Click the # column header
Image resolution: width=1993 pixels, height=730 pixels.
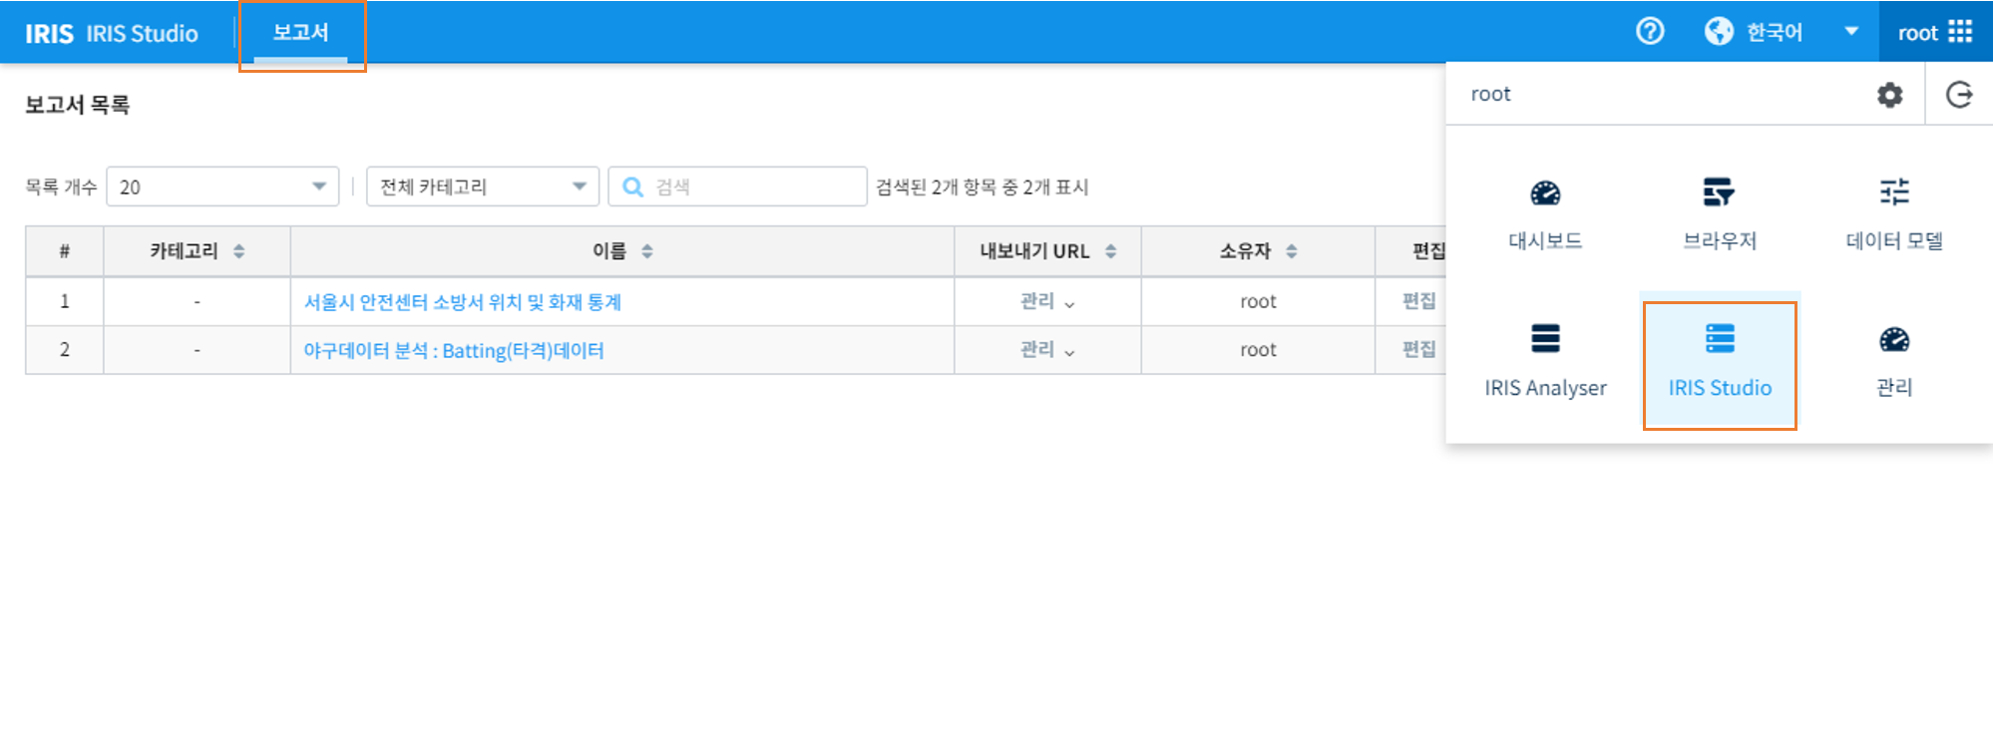pyautogui.click(x=65, y=251)
